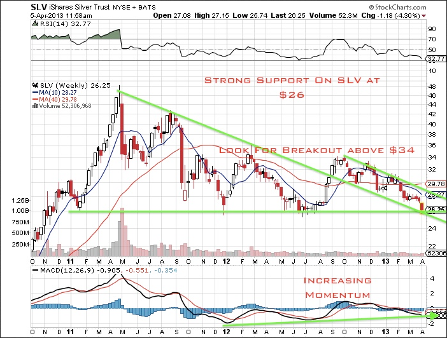Screen dimensions: 447x338
Task: Click 'Look For Breakout above $34' annotation
Action: (x=316, y=150)
